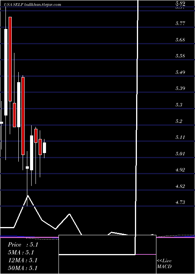The image size is (195, 274).
Task: Click the 'Price : 5.1' readout
Action: [23, 245]
